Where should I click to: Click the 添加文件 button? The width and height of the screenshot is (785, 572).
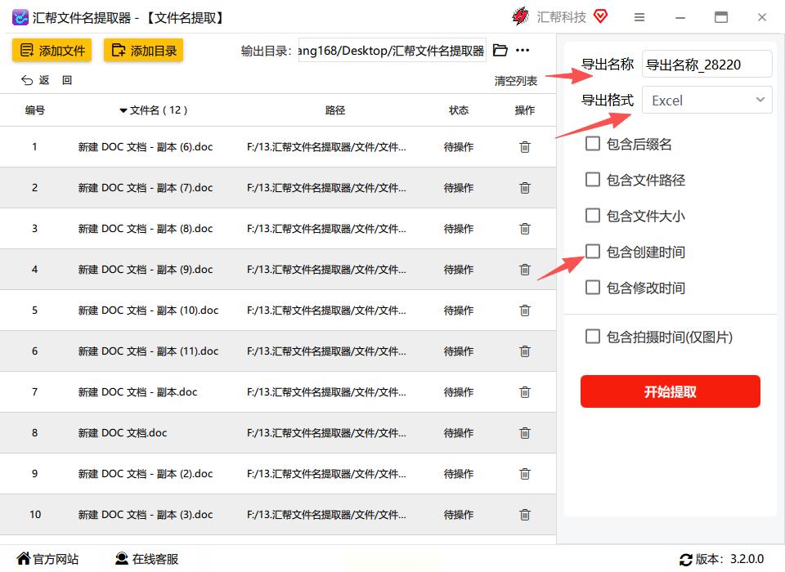[x=52, y=51]
